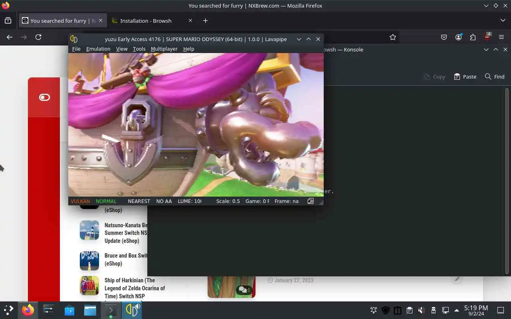The image size is (511, 319).
Task: Open Firefox hamburger application menu
Action: point(501,37)
